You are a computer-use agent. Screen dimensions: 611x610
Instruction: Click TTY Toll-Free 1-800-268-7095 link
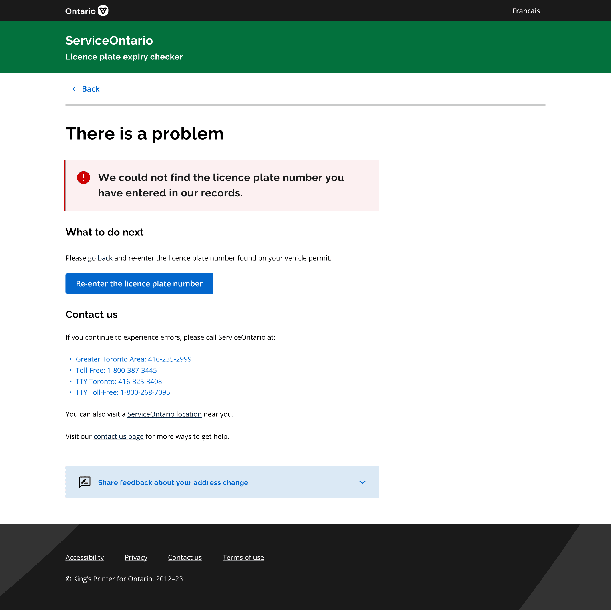click(123, 392)
